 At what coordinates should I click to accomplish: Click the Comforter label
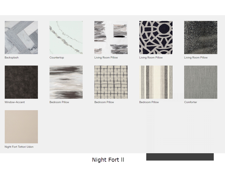point(191,102)
